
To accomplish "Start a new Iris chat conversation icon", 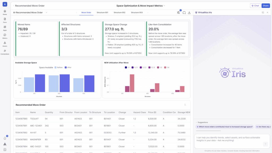I will pos(263,12).
